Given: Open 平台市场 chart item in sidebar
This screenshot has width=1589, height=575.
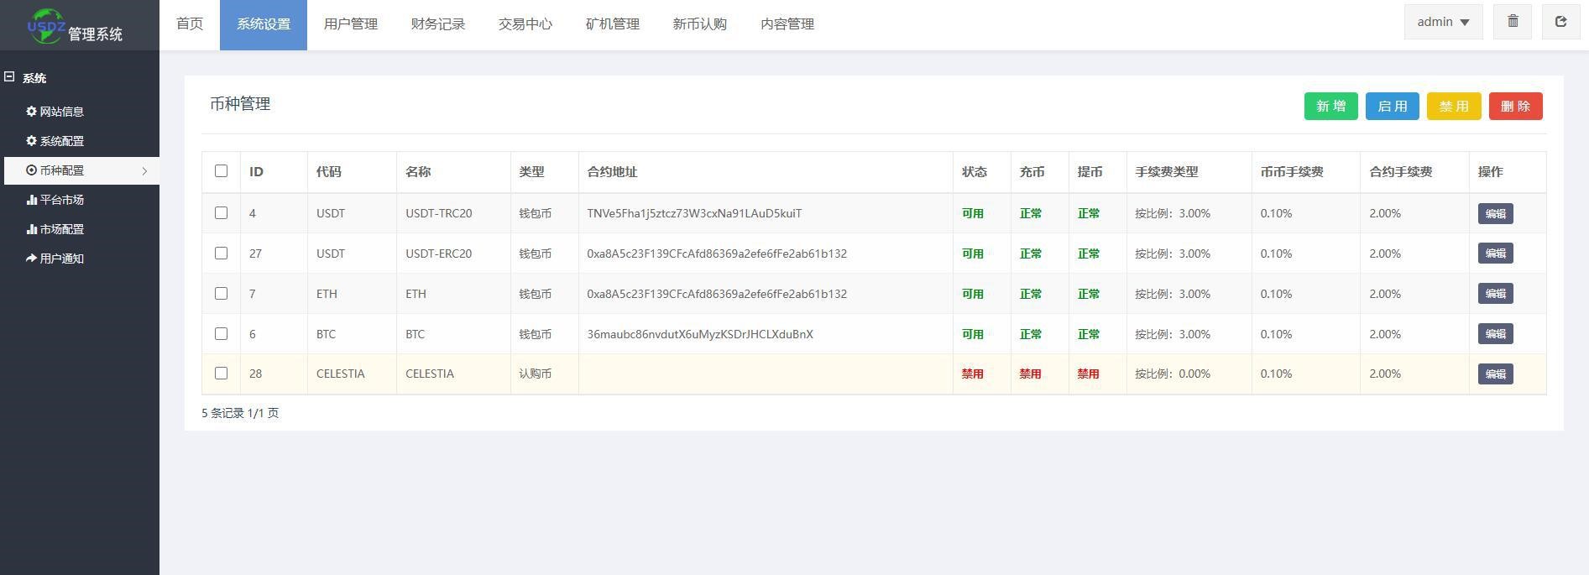Looking at the screenshot, I should tap(55, 200).
